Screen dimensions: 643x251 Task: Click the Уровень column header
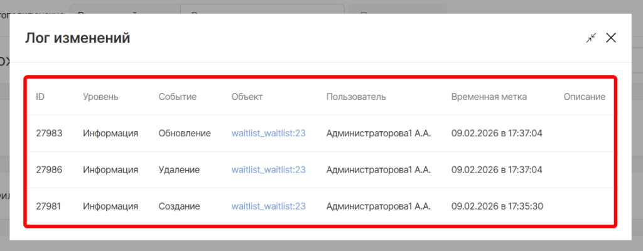pos(100,97)
